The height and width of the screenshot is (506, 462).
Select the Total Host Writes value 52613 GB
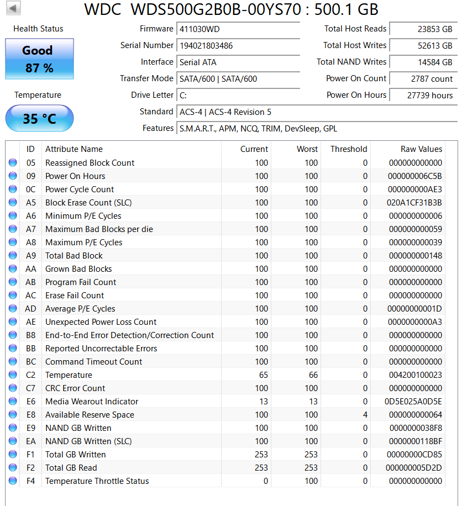tap(423, 45)
